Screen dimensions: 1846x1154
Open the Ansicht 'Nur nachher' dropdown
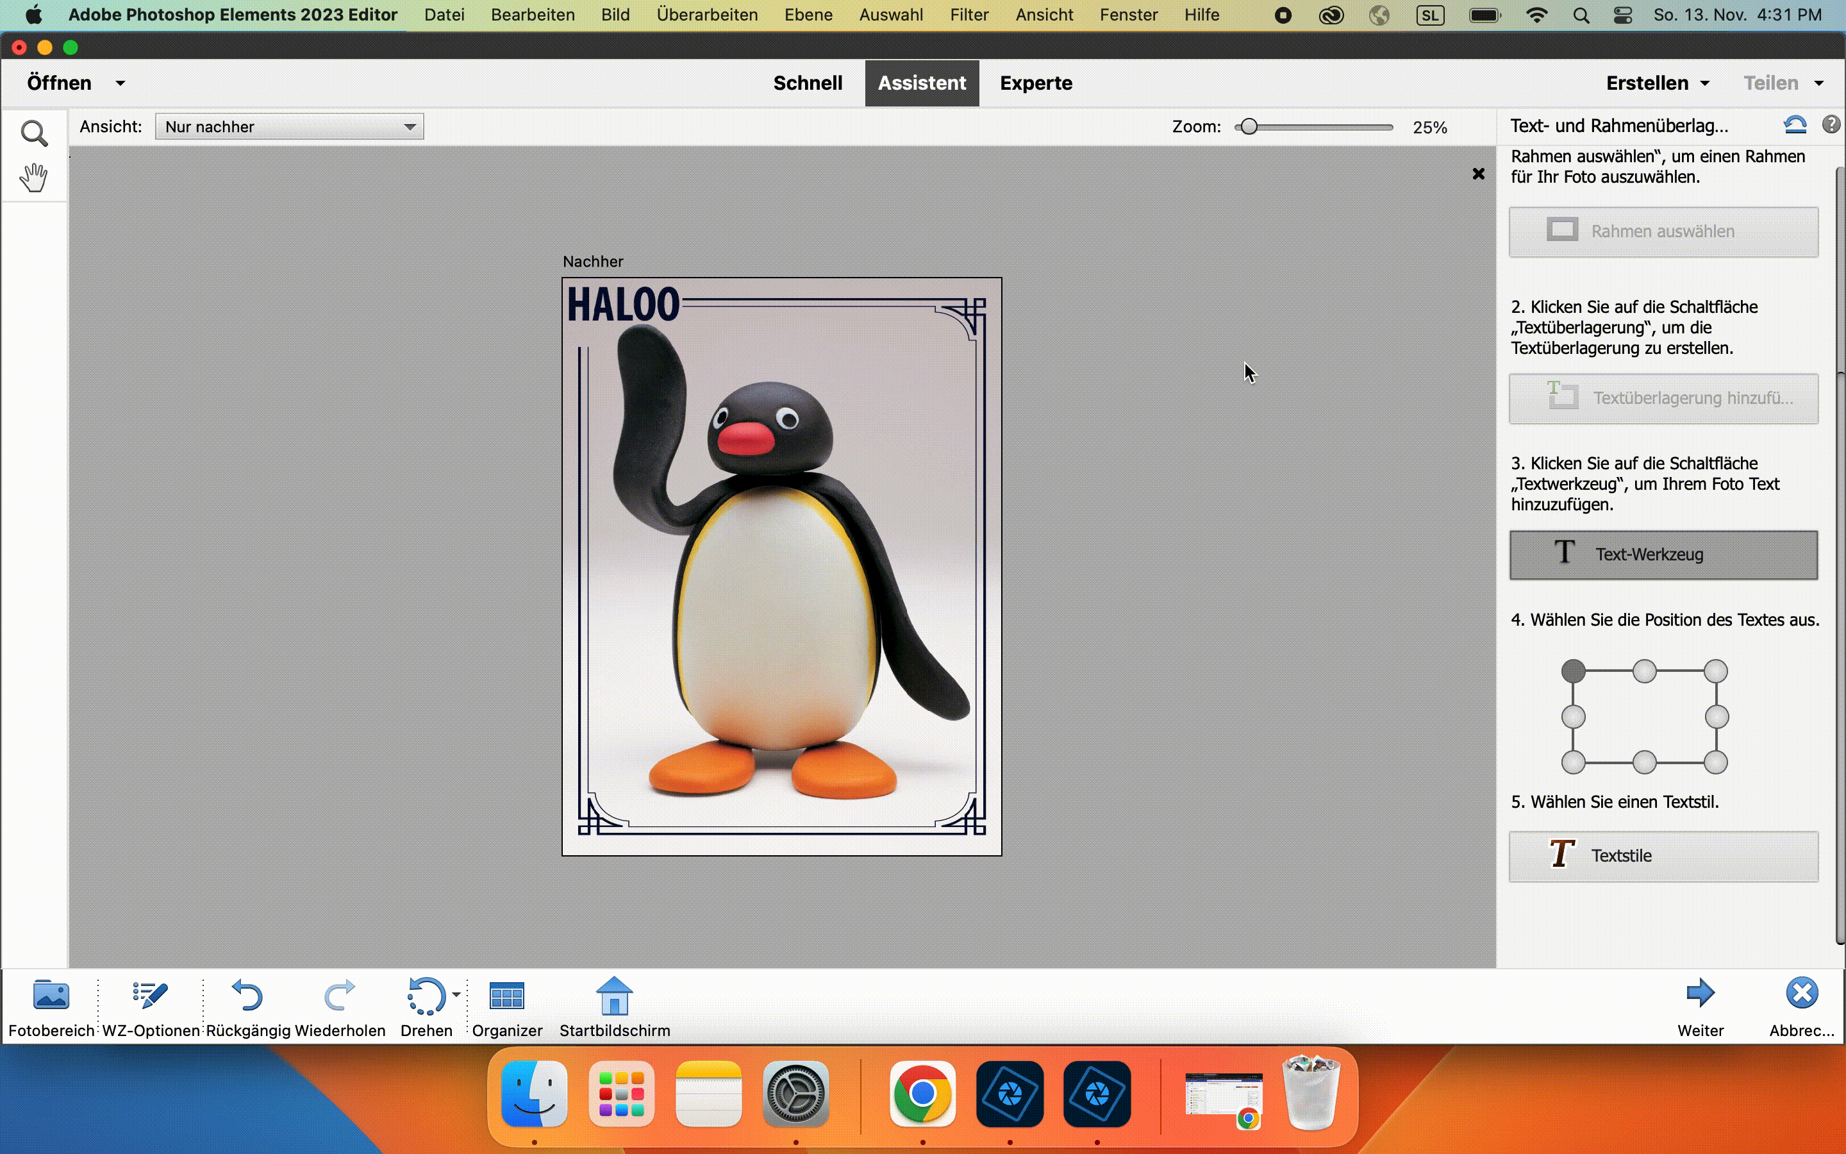(290, 127)
